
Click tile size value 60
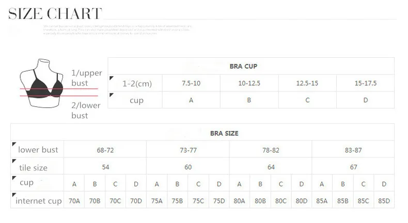(188, 167)
